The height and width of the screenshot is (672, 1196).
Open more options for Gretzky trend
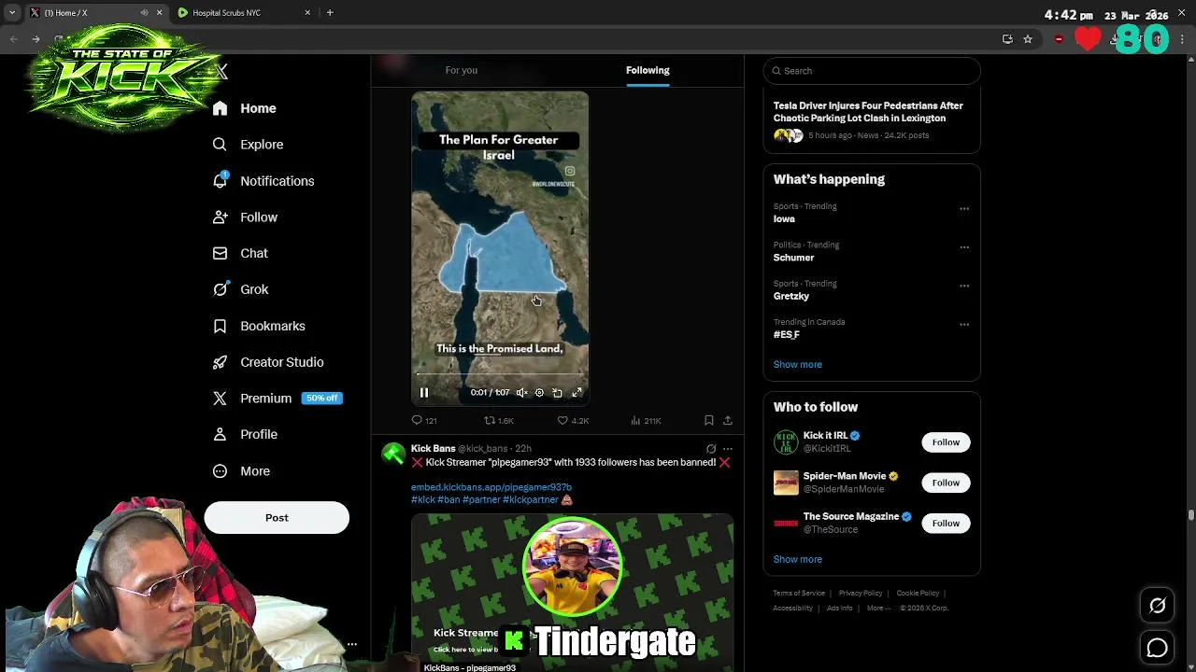coord(964,286)
